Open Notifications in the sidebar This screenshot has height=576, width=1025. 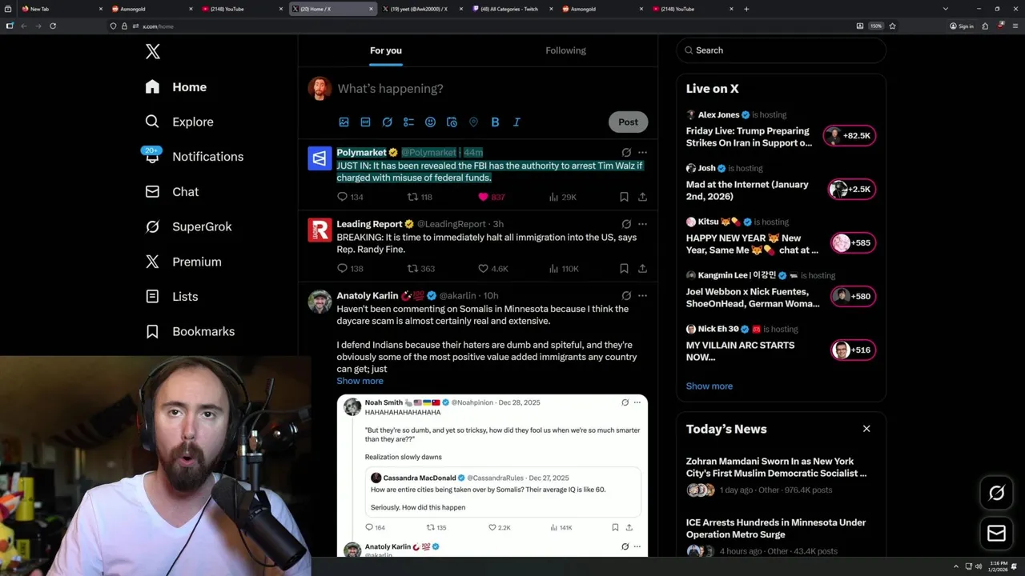pyautogui.click(x=193, y=157)
